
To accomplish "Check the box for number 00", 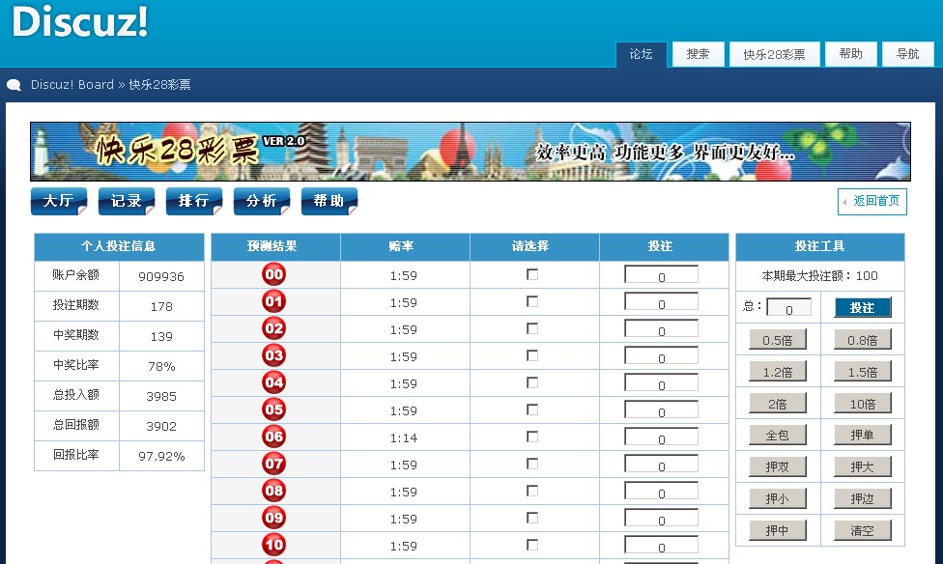I will pyautogui.click(x=532, y=274).
